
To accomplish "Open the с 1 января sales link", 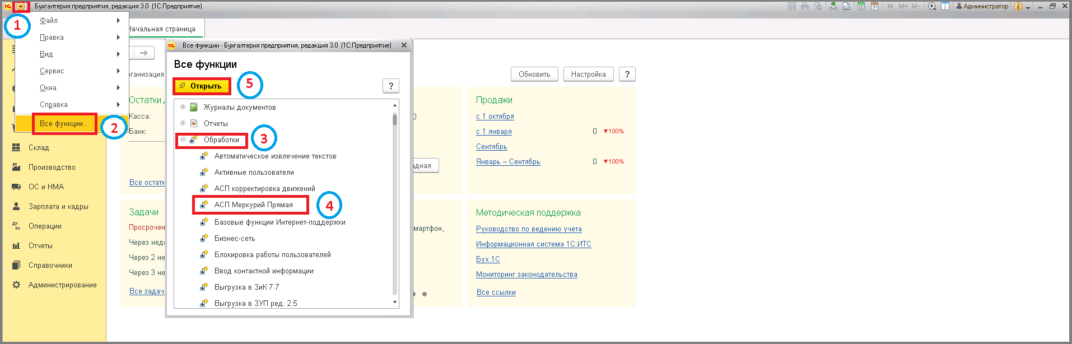I will tap(494, 132).
